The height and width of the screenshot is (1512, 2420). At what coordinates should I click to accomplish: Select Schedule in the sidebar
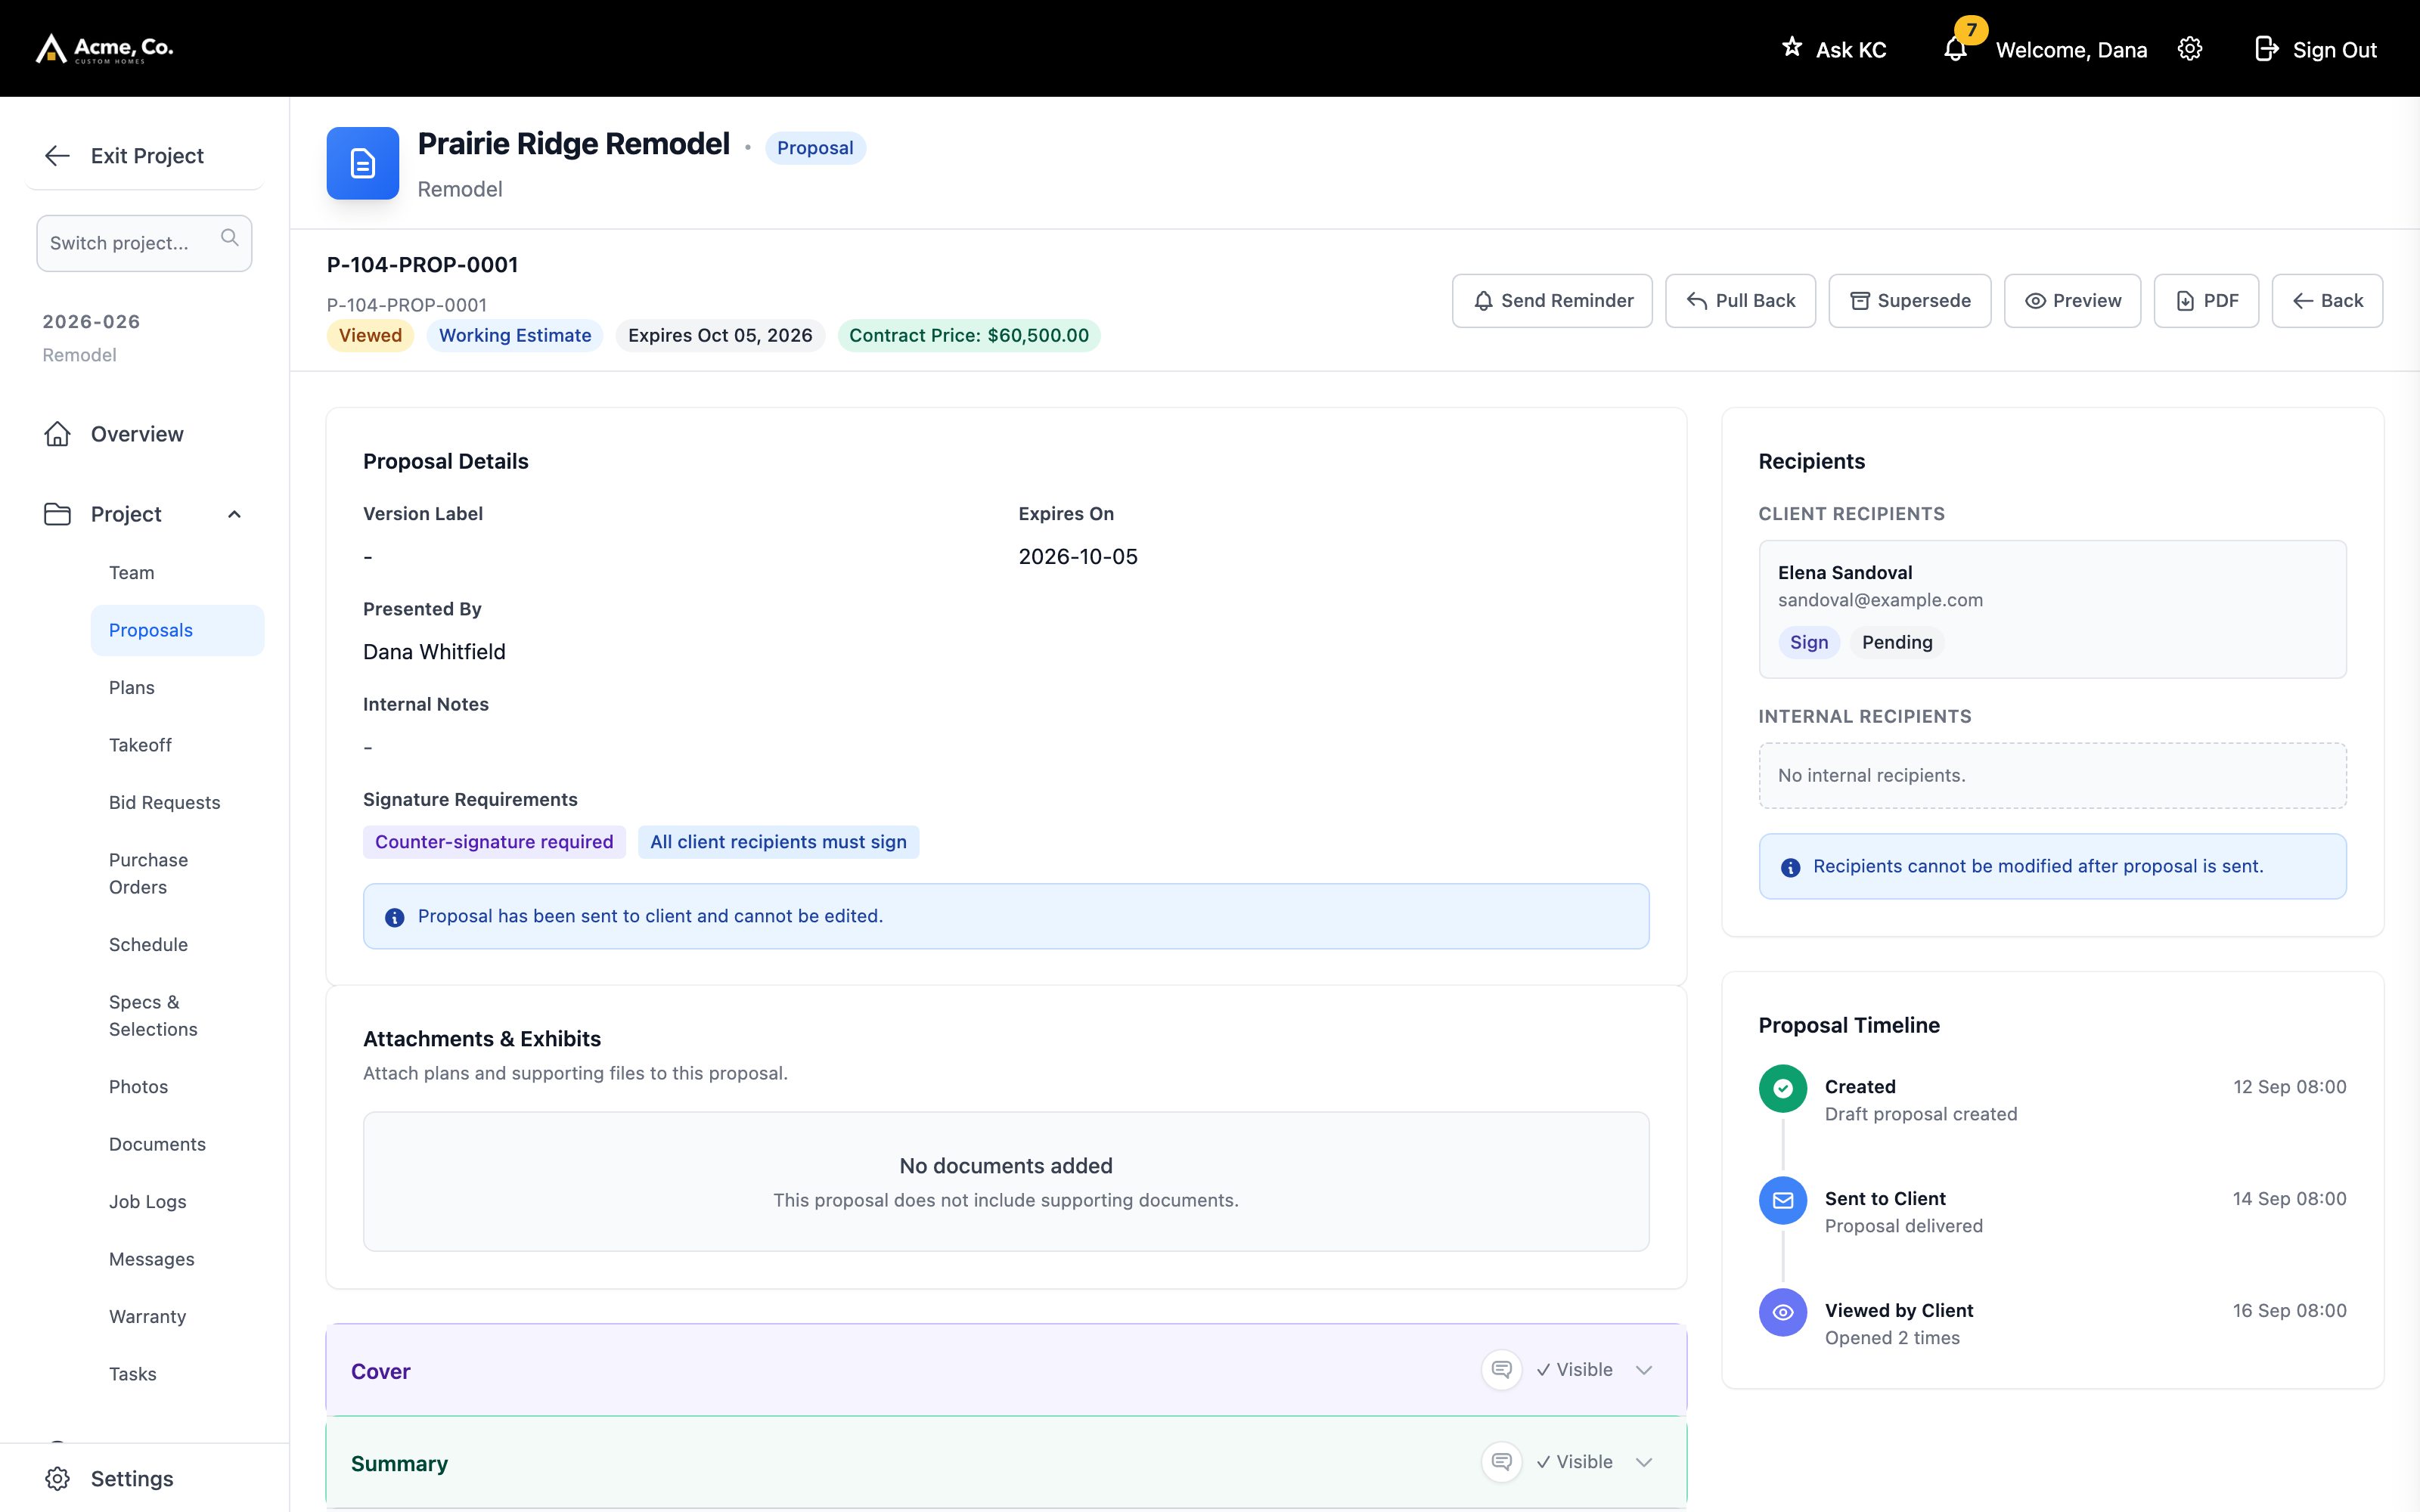point(148,944)
